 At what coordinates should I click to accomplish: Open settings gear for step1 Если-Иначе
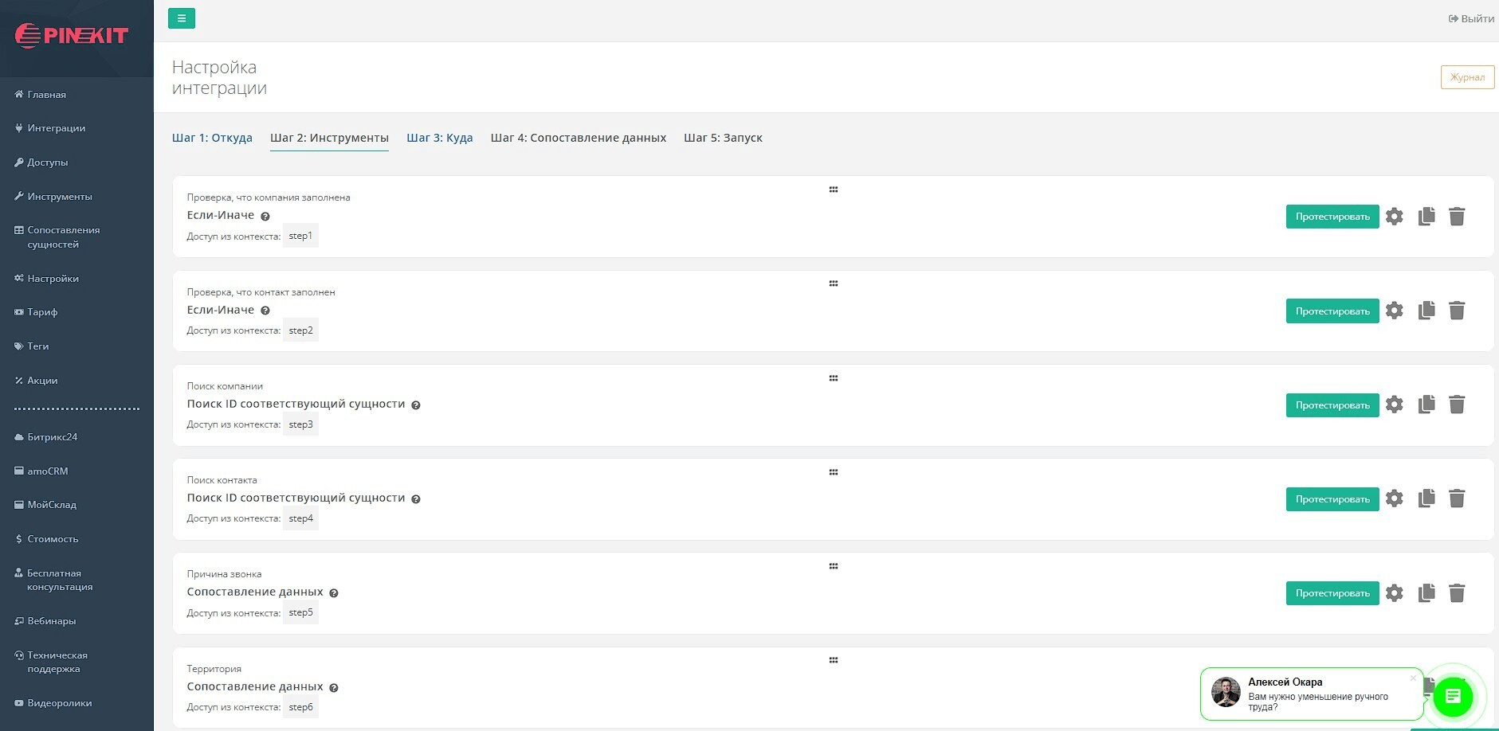(1394, 217)
